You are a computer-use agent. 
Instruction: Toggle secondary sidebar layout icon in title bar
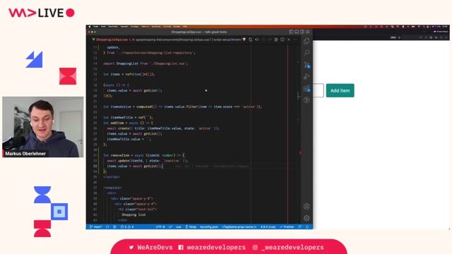click(x=302, y=32)
